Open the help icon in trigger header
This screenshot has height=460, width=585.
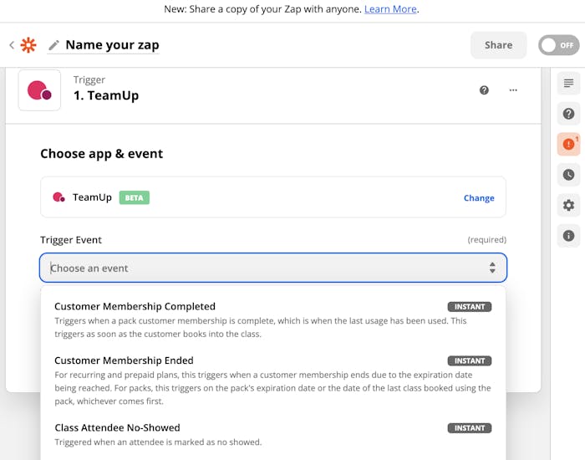pyautogui.click(x=484, y=90)
